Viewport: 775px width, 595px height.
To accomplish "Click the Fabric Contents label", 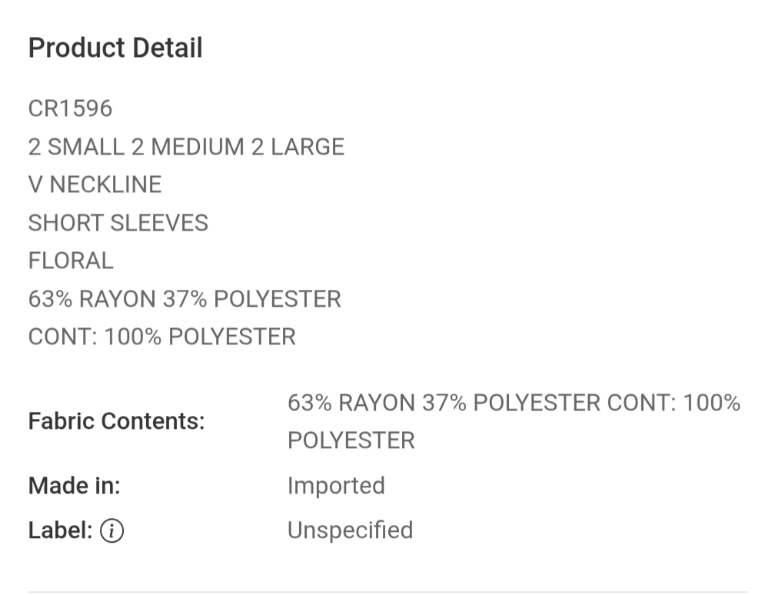I will click(x=117, y=421).
